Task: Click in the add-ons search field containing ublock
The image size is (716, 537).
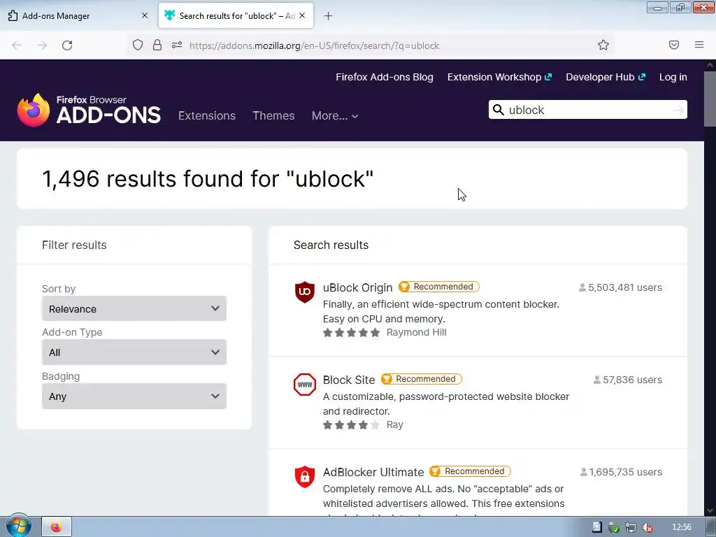Action: pyautogui.click(x=588, y=110)
